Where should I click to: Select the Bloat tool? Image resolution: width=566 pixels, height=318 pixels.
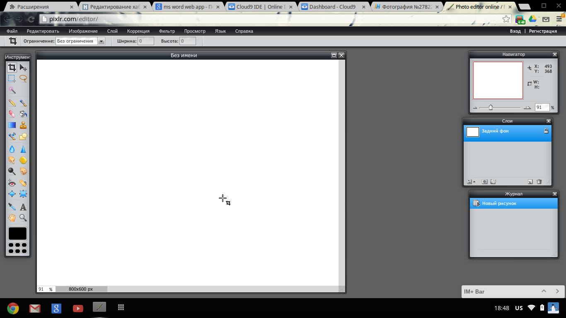[x=12, y=194]
